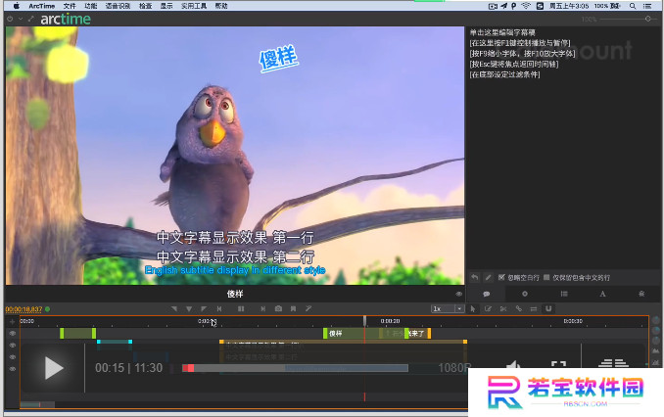Click the plus icon at timeline ruler start
664x417 pixels.
click(12, 322)
